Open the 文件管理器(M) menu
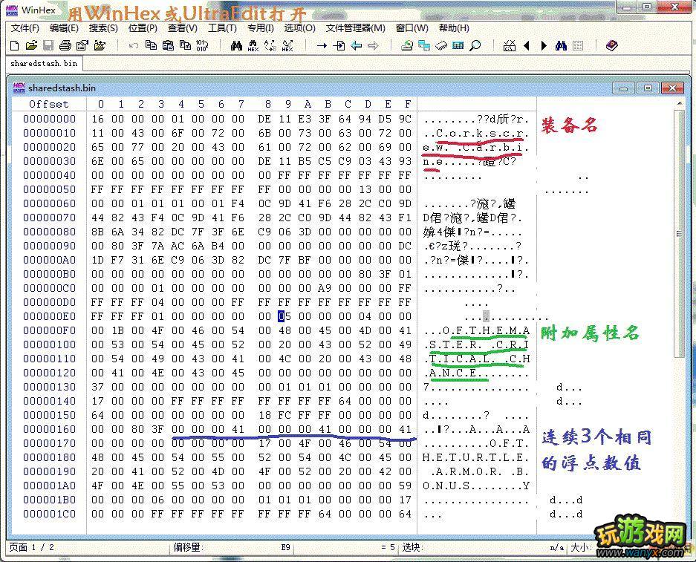 click(355, 28)
